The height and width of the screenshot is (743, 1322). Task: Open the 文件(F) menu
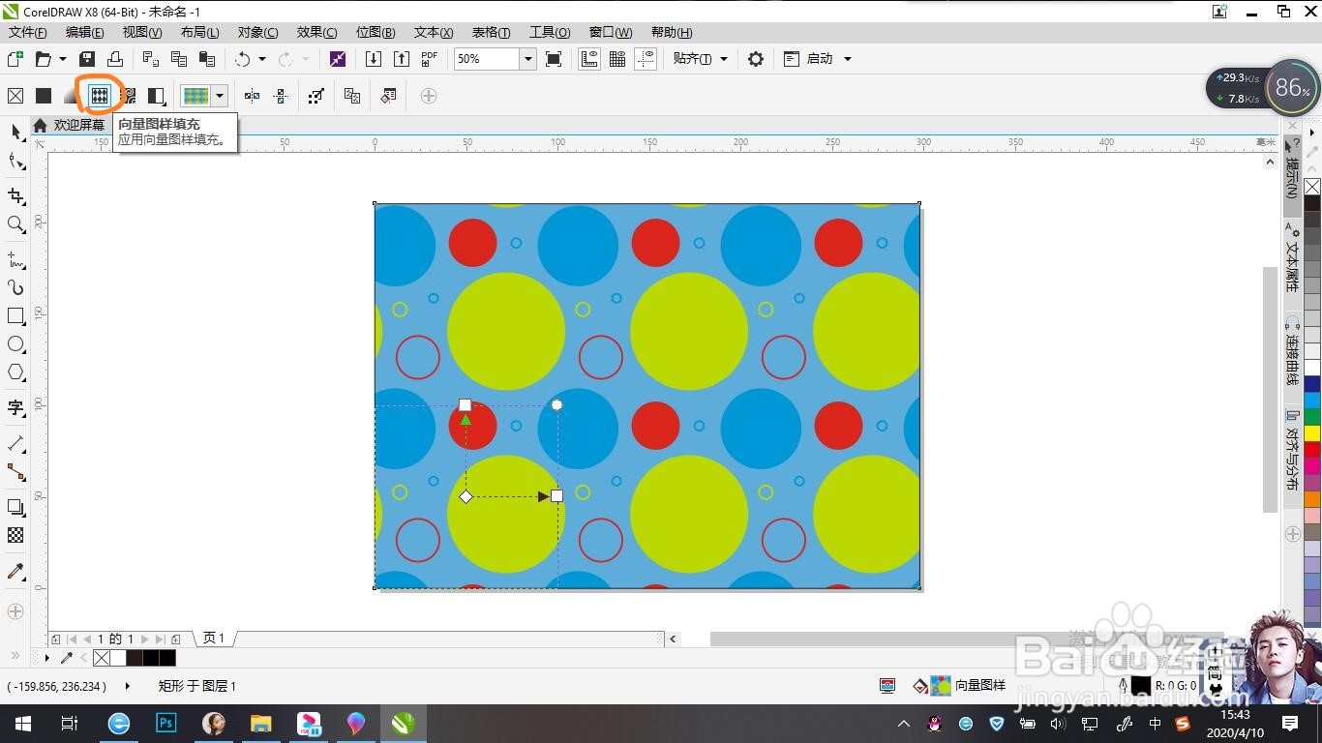click(28, 33)
